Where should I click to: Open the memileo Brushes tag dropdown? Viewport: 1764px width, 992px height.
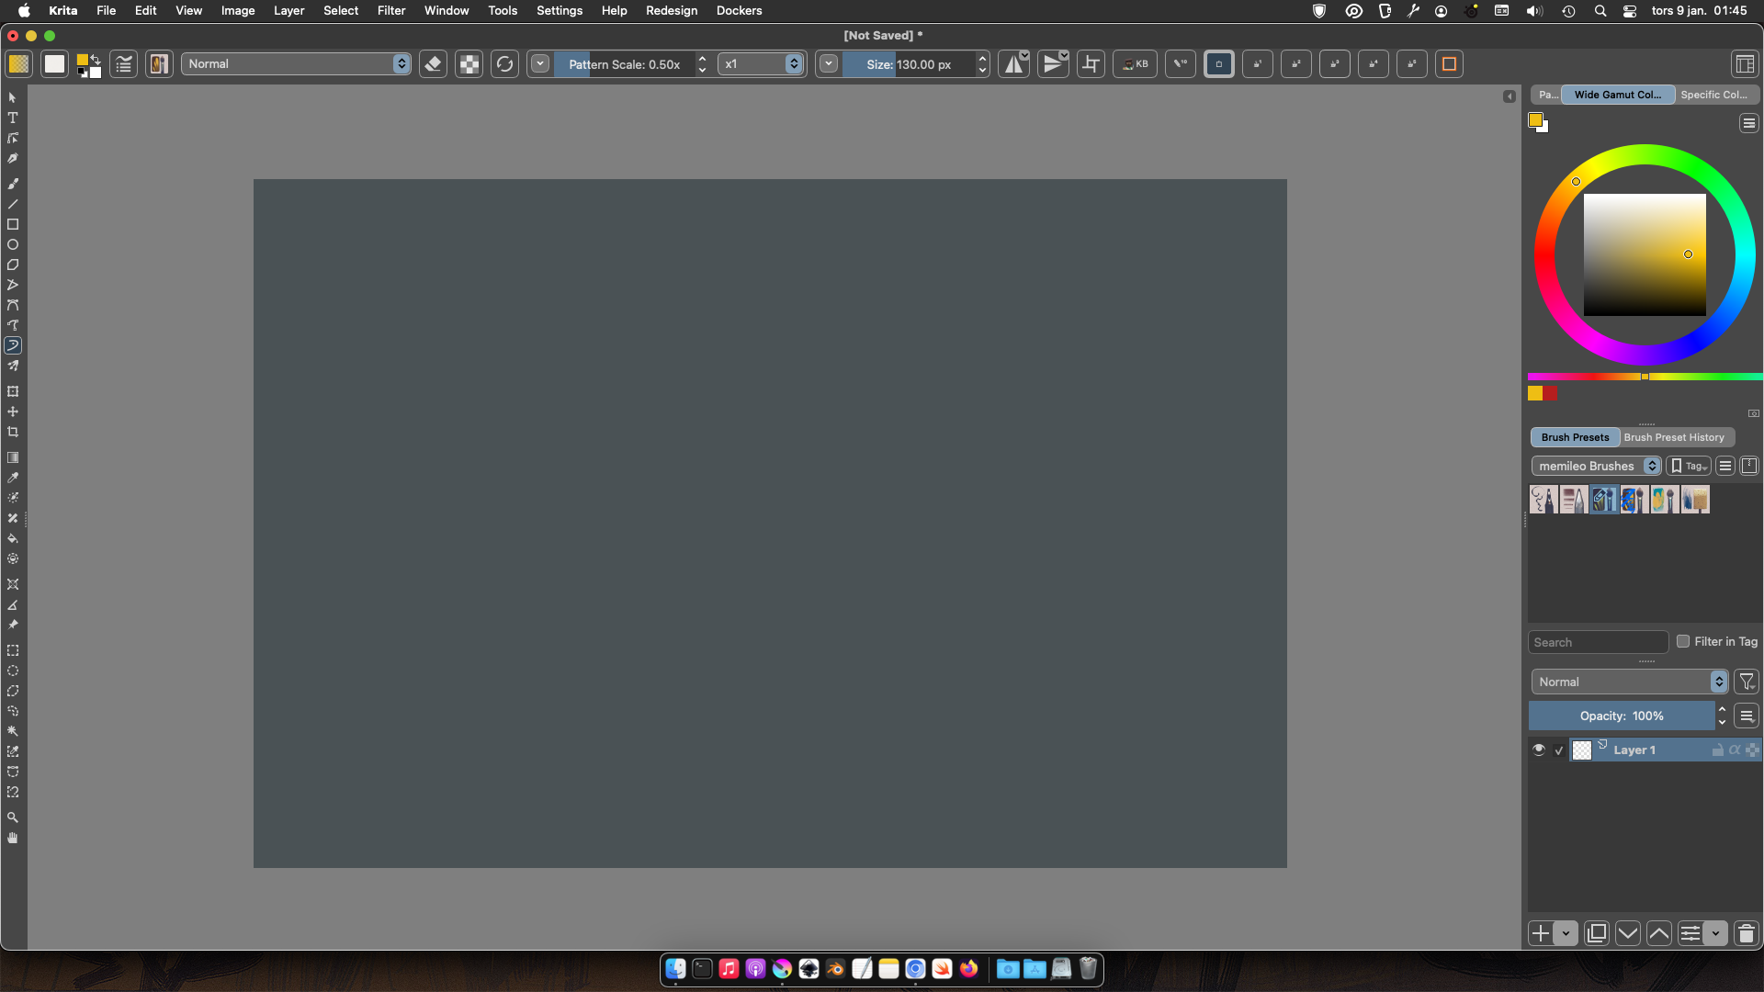(1596, 466)
